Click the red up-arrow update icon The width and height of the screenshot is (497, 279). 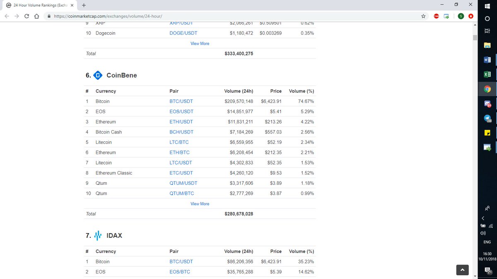click(471, 16)
